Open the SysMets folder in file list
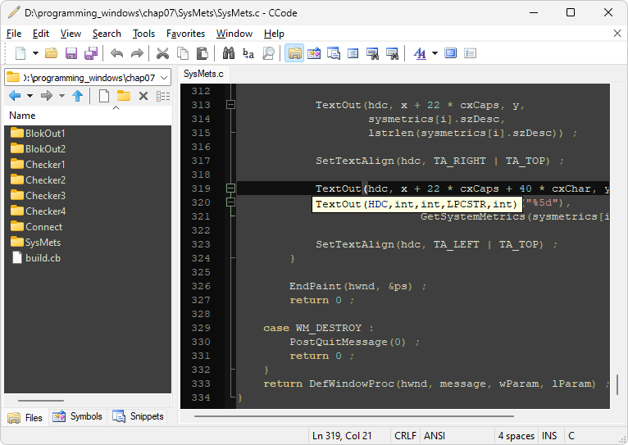Viewport: 628px width, 445px height. point(36,243)
